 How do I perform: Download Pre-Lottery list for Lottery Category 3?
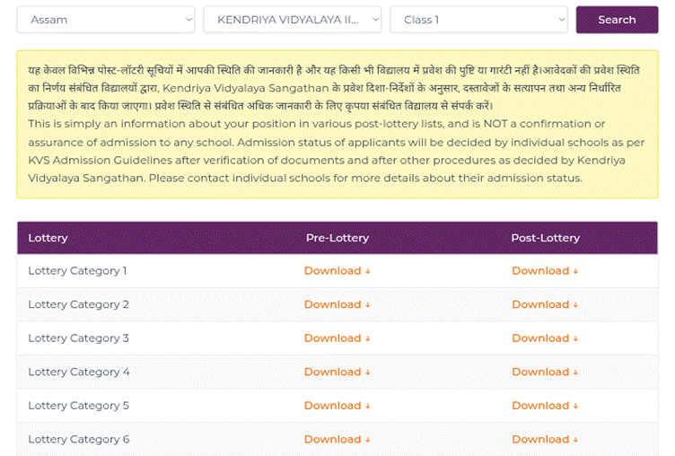337,338
